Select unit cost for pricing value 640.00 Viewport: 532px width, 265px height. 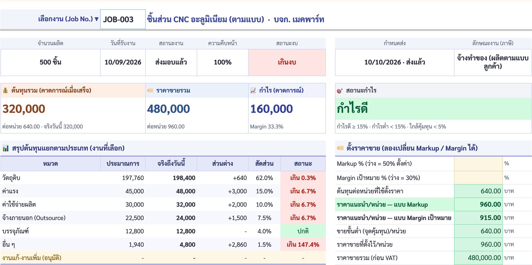[x=478, y=191]
